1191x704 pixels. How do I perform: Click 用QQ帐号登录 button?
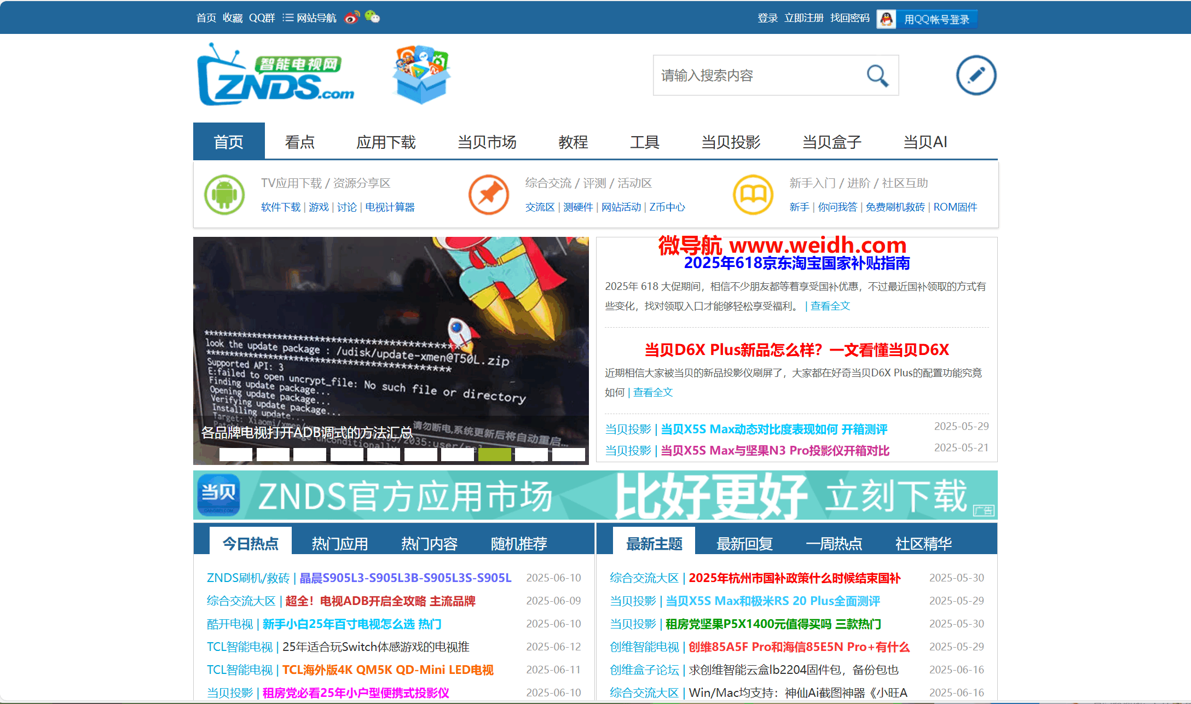936,20
